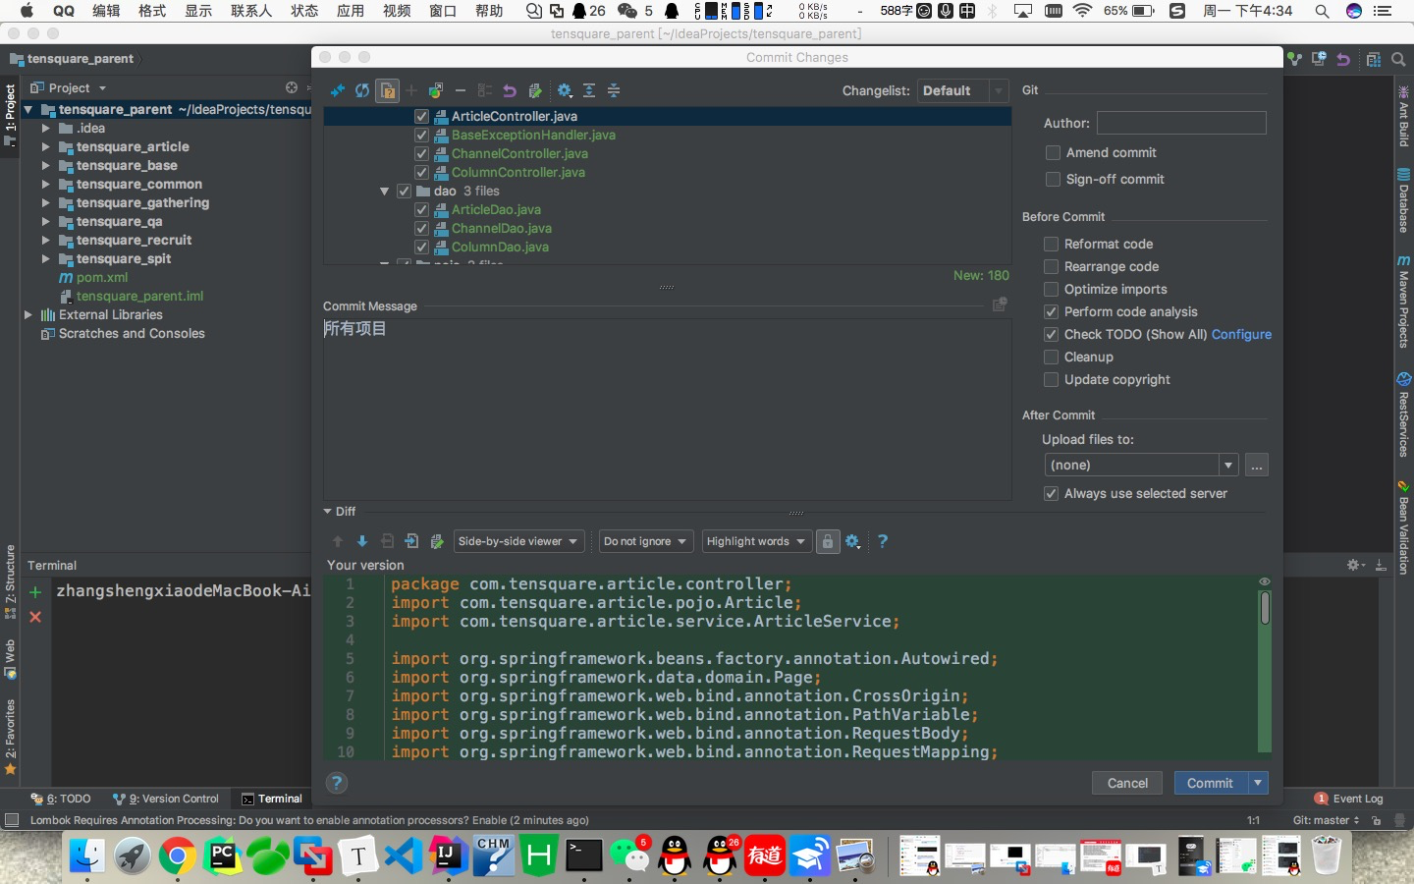Open Diff settings gear icon
This screenshot has width=1414, height=884.
click(x=852, y=541)
